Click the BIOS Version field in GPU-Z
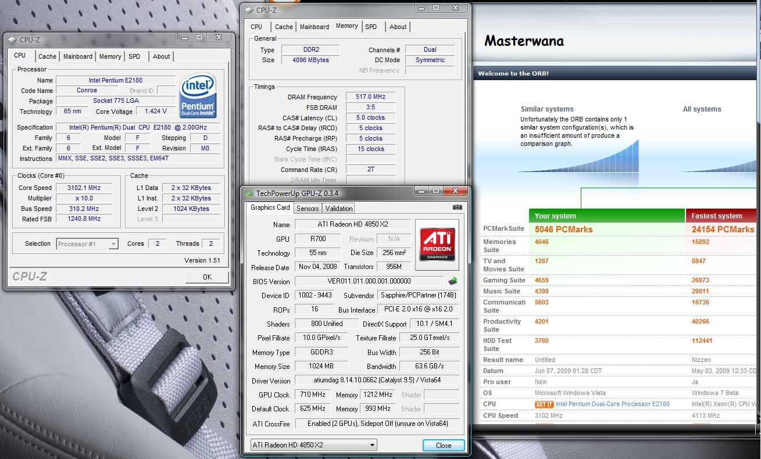Image resolution: width=761 pixels, height=459 pixels. [x=369, y=281]
